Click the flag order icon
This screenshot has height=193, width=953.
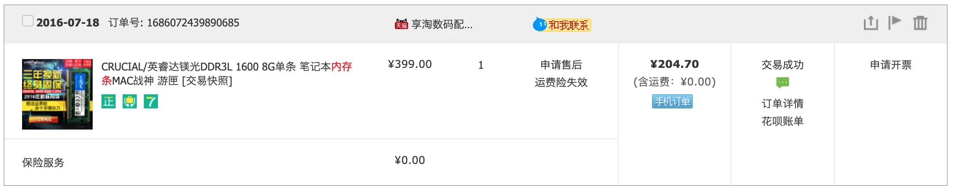point(895,22)
